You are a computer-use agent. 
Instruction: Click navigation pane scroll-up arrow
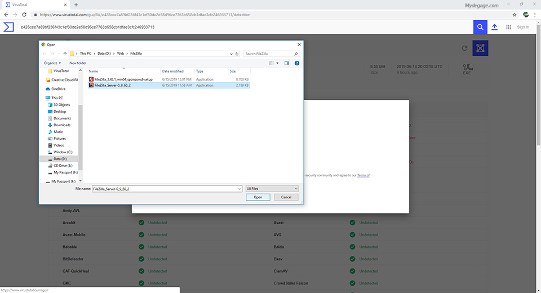pyautogui.click(x=81, y=70)
